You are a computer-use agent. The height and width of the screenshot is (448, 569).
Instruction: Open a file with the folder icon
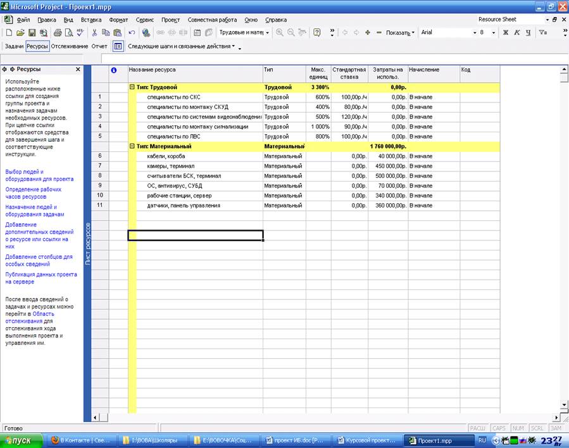point(20,32)
